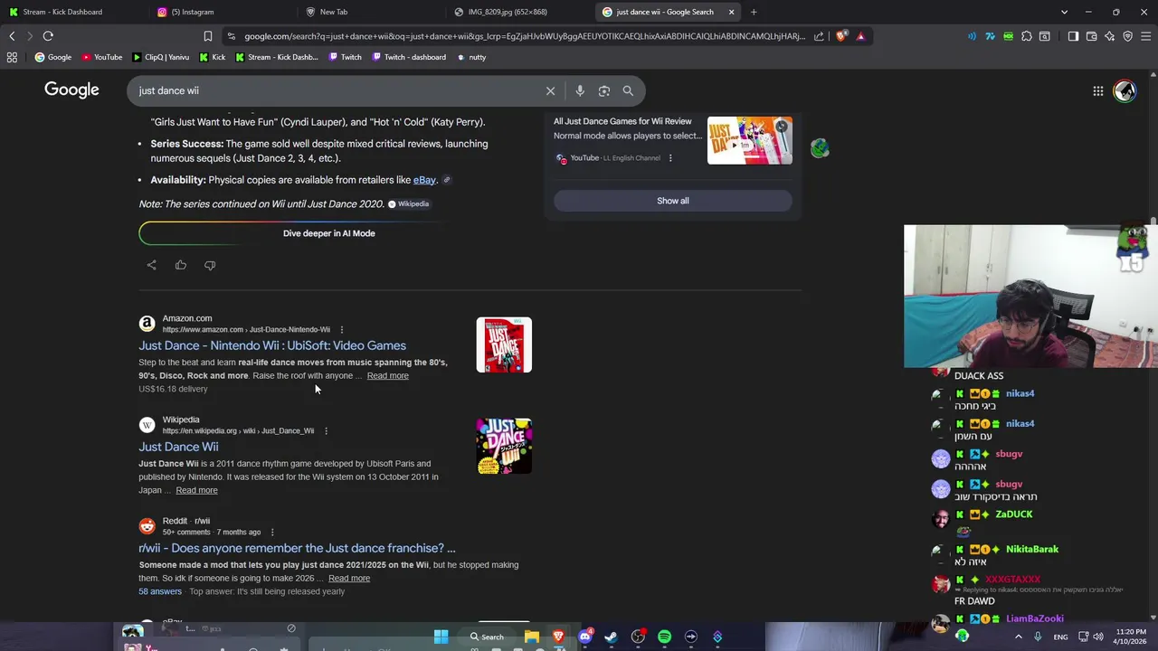Screen dimensions: 1158x651
Task: Give thumbs down to AI overview
Action: click(x=210, y=265)
